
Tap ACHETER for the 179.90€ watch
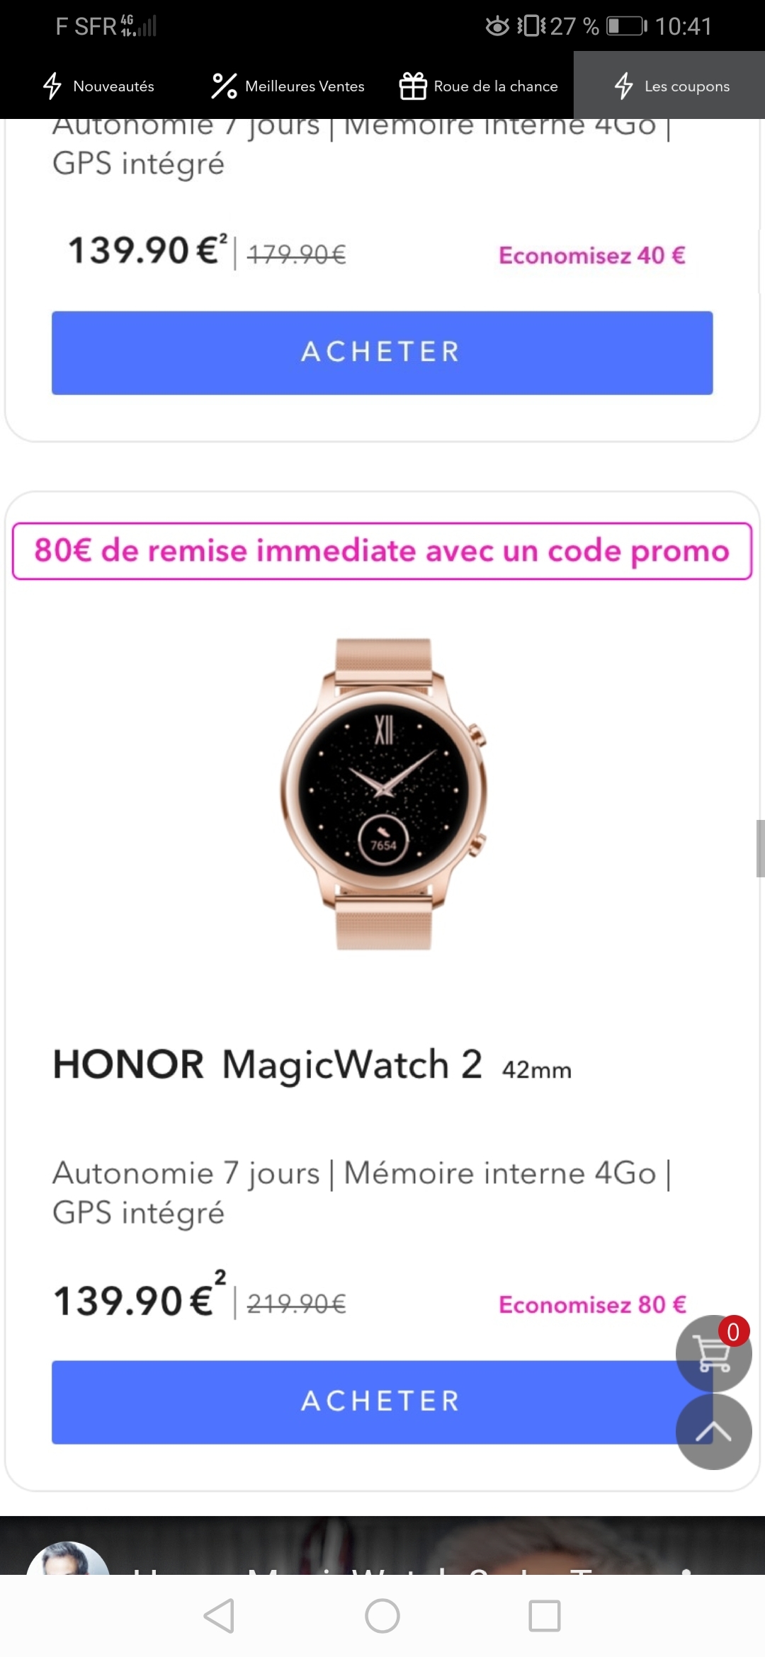click(x=382, y=352)
